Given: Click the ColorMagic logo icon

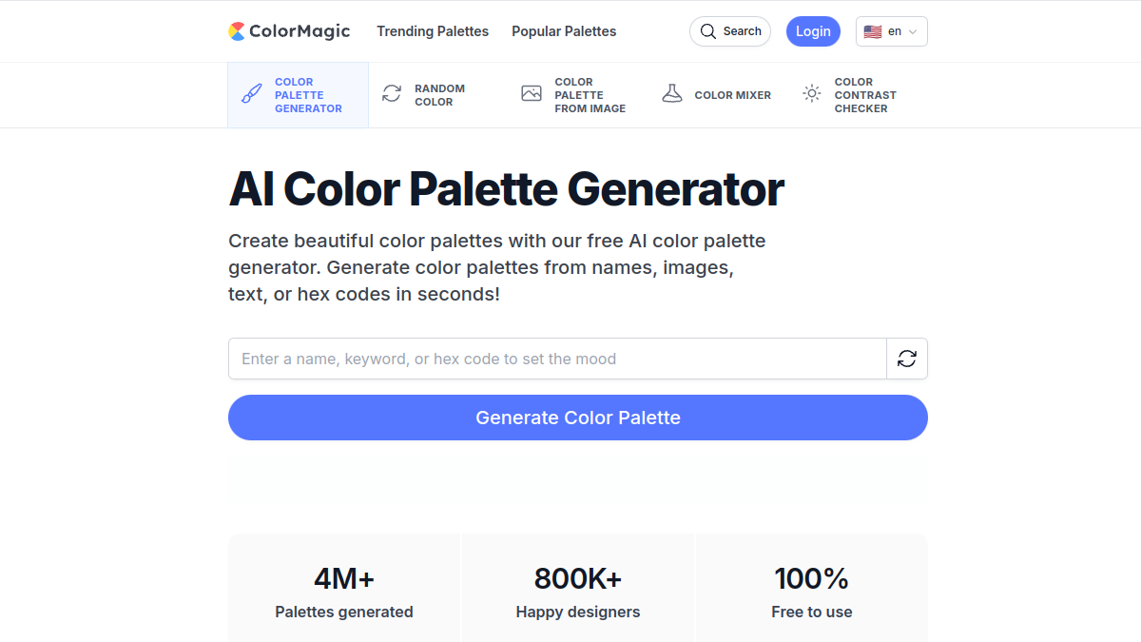Looking at the screenshot, I should pyautogui.click(x=237, y=31).
